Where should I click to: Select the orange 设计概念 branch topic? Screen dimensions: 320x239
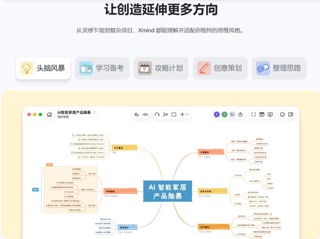point(214,227)
